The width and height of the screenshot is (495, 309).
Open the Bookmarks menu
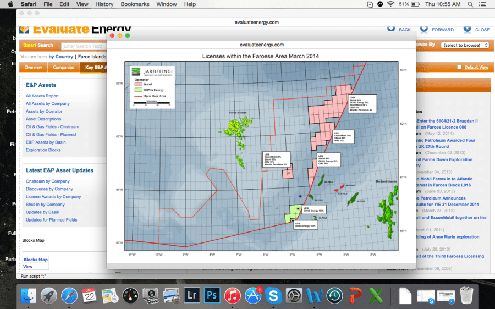pyautogui.click(x=135, y=4)
